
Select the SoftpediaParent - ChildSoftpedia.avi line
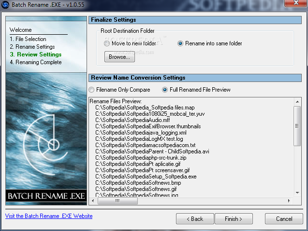[152, 151]
